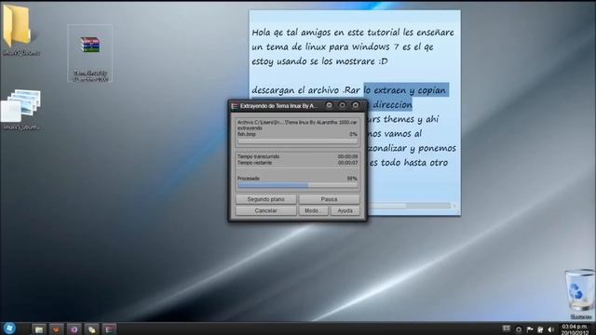Click the Modo... button

pyautogui.click(x=313, y=210)
